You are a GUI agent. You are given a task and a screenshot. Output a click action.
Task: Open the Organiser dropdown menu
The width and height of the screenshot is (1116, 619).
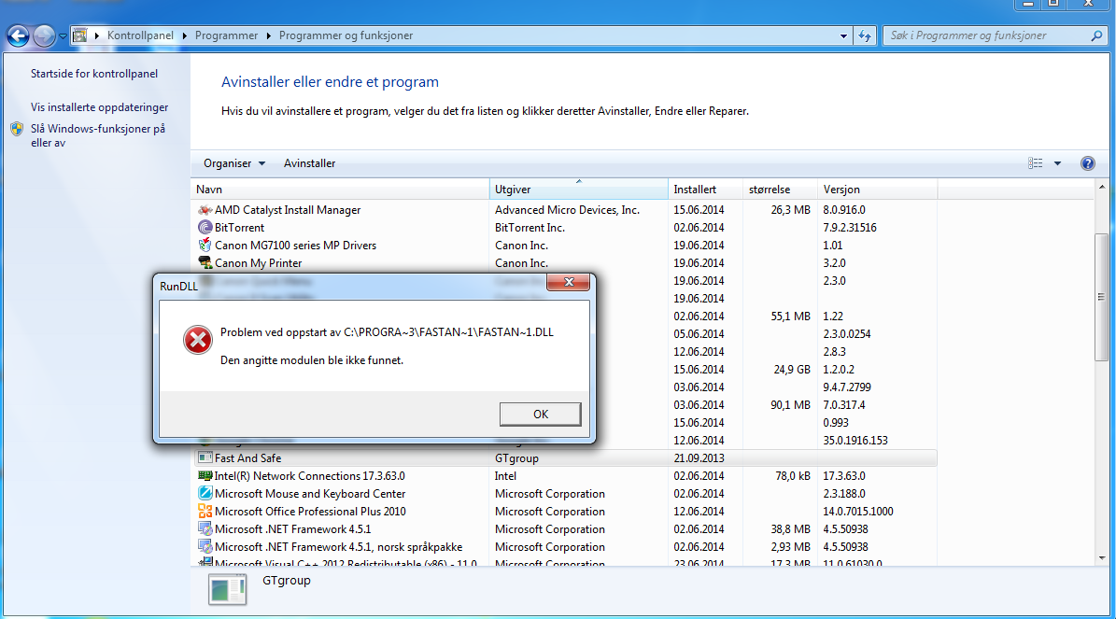click(234, 163)
